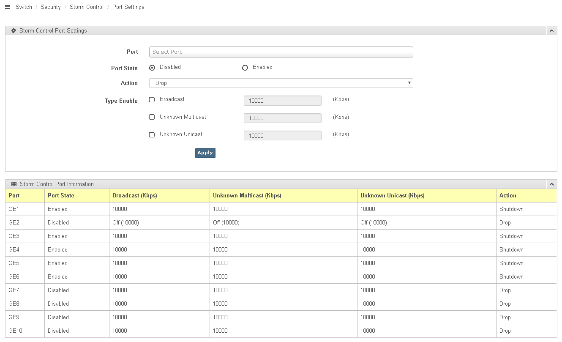Click the gear icon in Port Settings header
Image resolution: width=562 pixels, height=342 pixels.
(x=14, y=31)
